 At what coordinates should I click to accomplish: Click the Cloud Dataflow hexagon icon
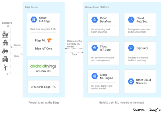click(94, 20)
